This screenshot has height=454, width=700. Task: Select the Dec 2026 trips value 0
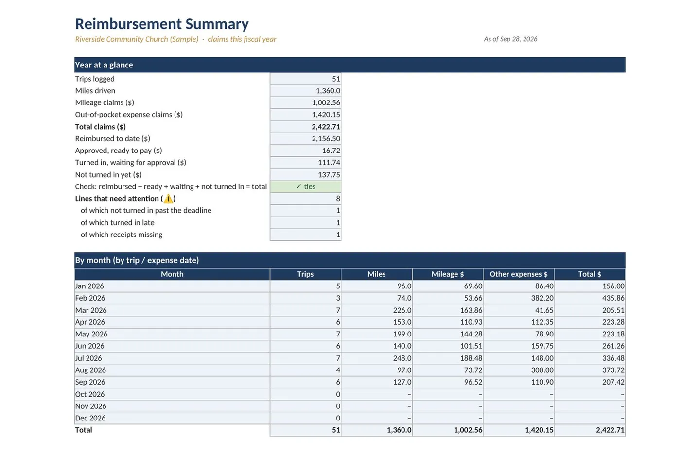coord(305,418)
